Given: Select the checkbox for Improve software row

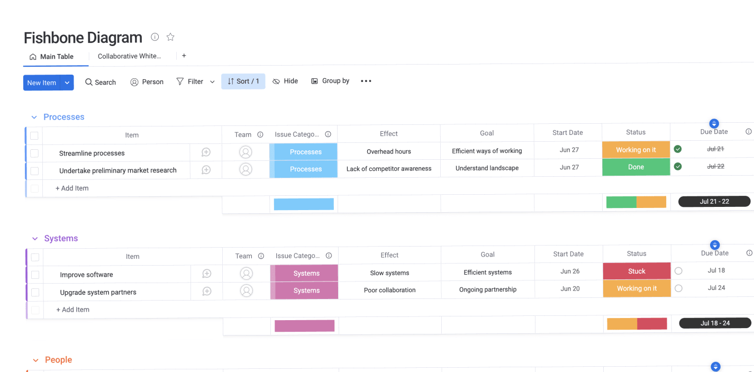Looking at the screenshot, I should coord(35,275).
